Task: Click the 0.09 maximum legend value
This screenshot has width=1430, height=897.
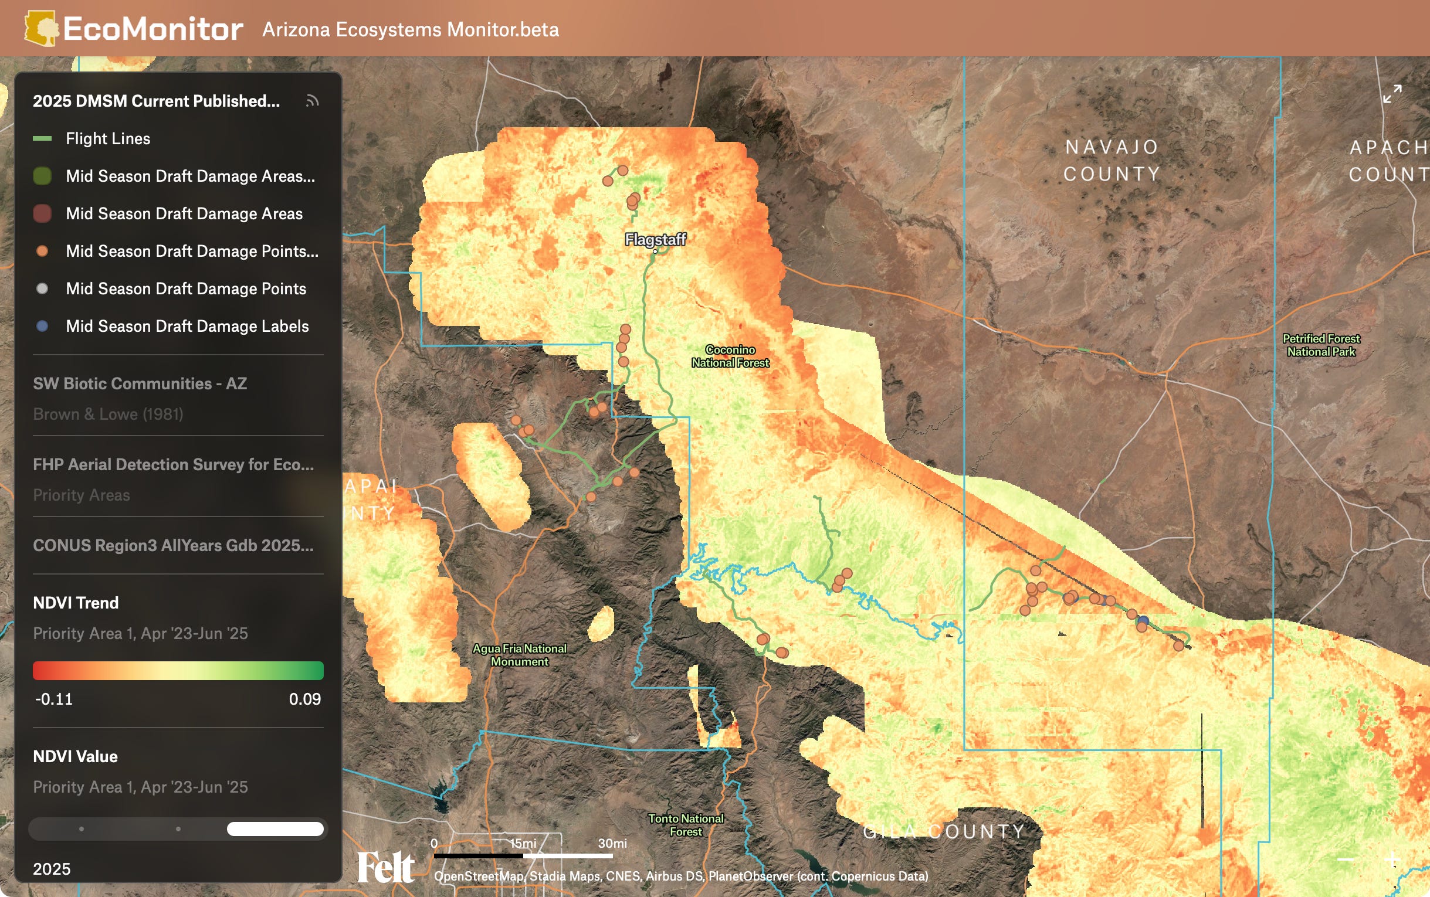Action: pos(305,699)
